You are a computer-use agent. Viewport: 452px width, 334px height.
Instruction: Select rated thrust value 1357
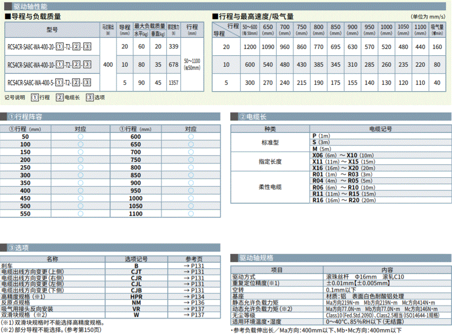[x=173, y=83]
